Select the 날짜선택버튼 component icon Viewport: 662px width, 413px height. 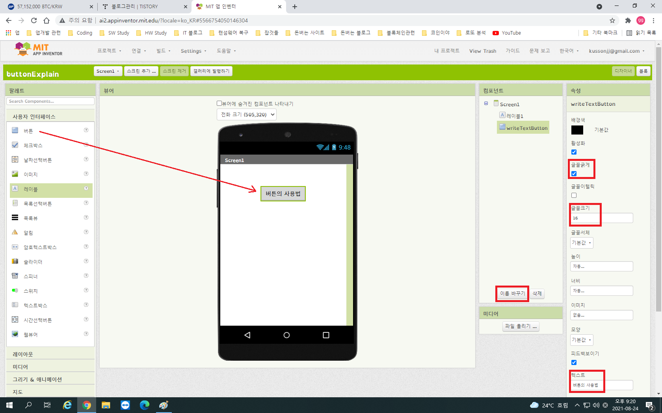(x=15, y=159)
